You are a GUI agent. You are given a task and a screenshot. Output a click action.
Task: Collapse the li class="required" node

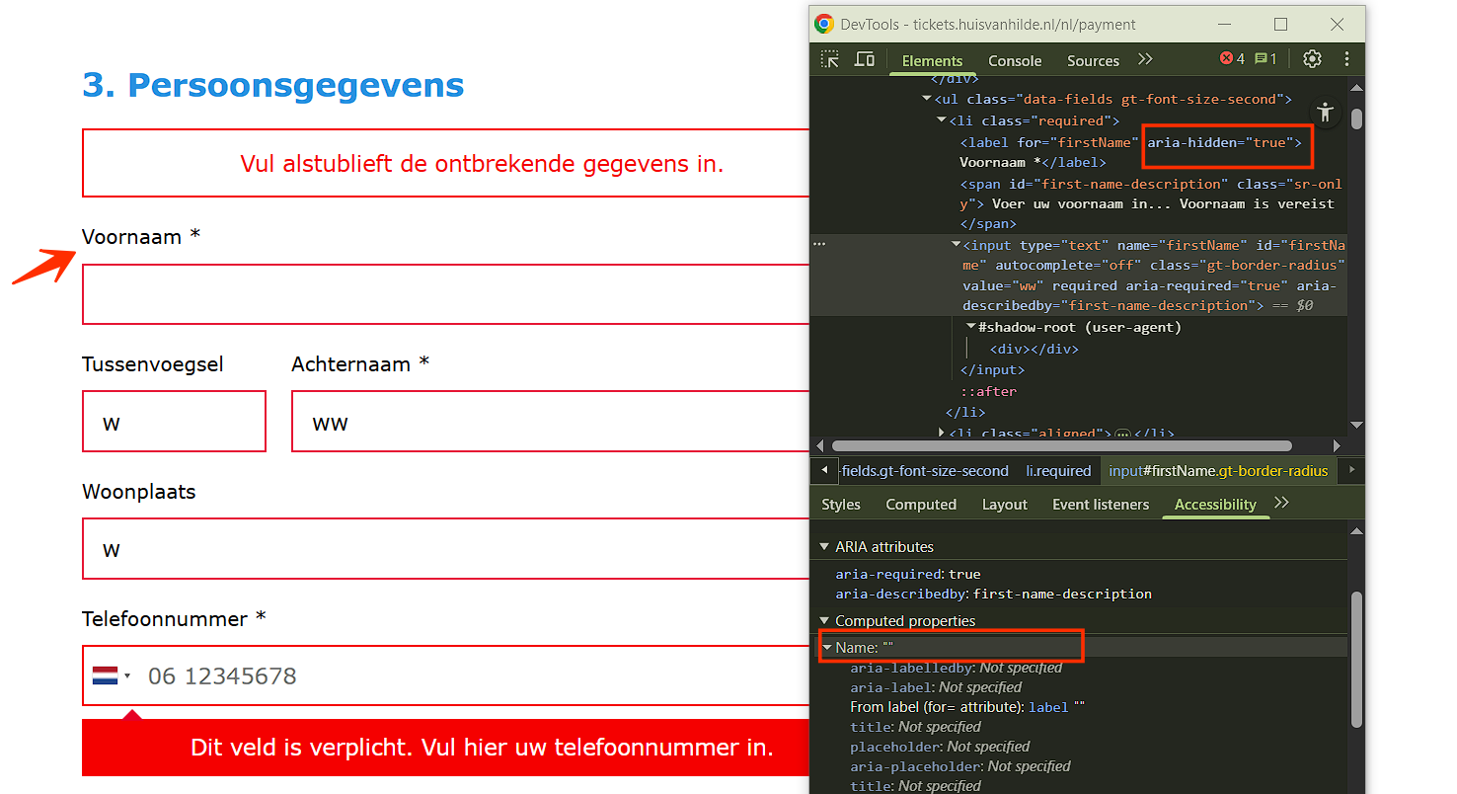point(942,120)
